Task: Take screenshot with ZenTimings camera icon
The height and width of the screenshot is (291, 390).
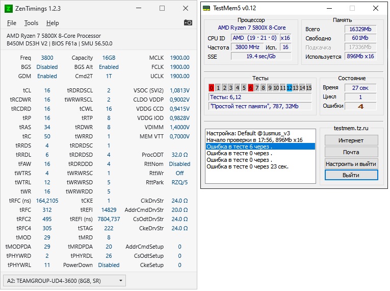Action: click(188, 22)
